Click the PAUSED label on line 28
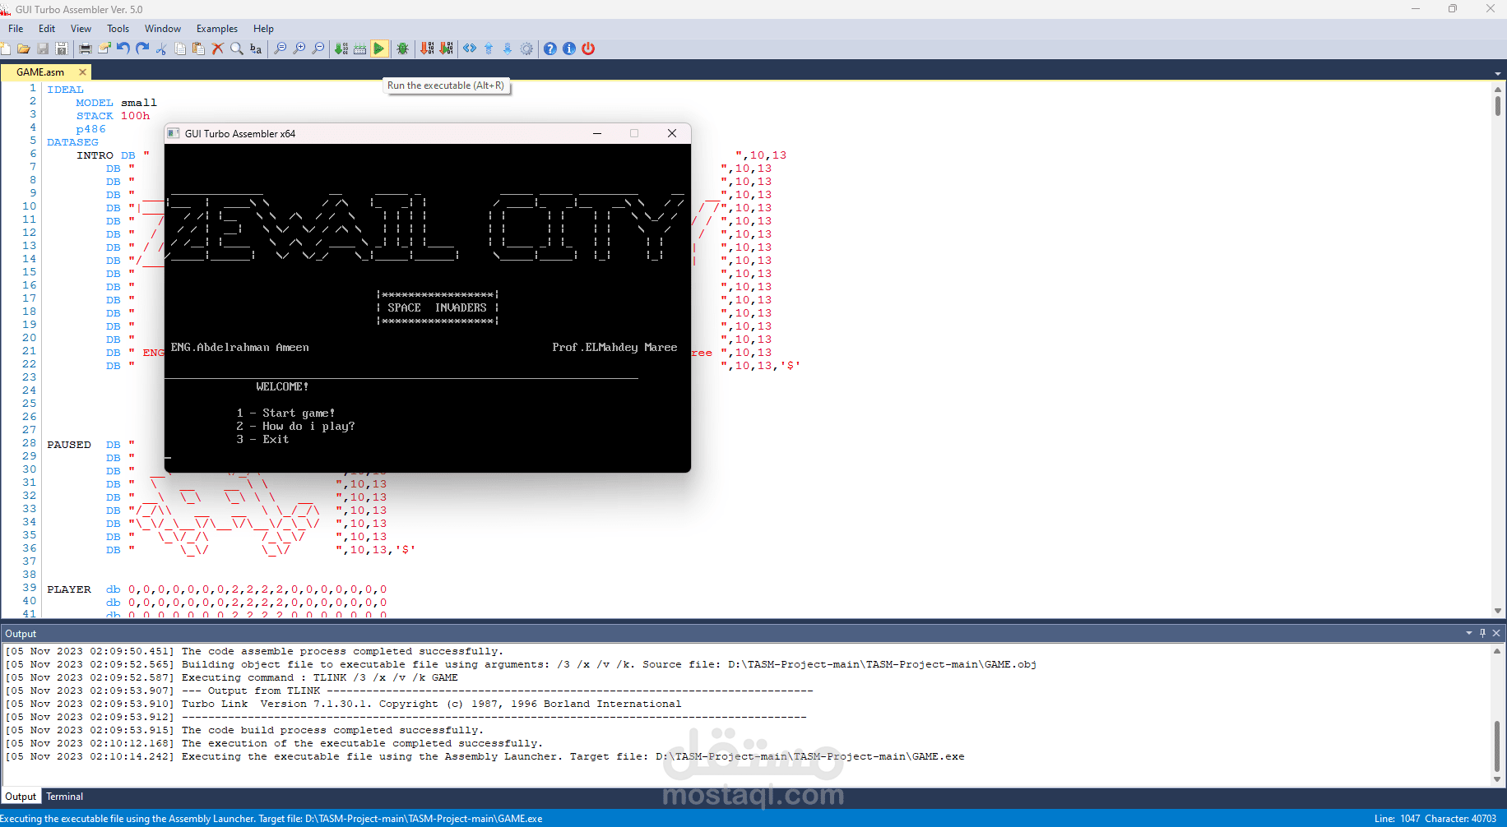The width and height of the screenshot is (1507, 827). [x=69, y=445]
